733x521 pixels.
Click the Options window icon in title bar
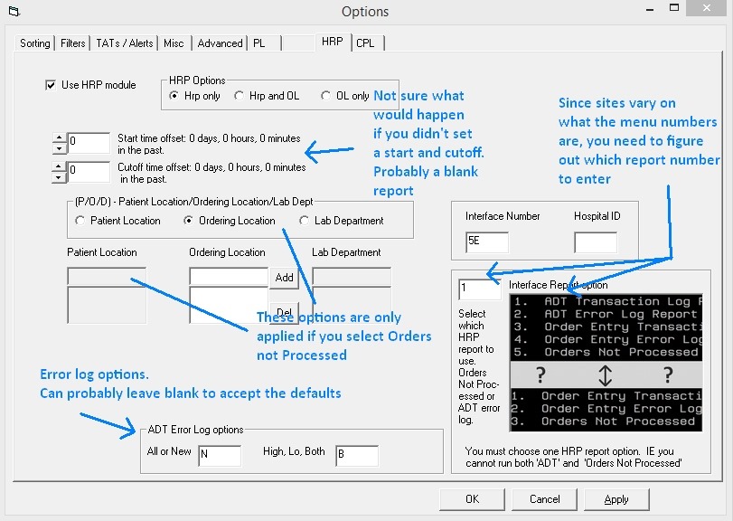11,12
